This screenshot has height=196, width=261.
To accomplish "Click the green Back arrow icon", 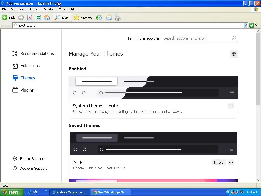I will pos(5,17).
